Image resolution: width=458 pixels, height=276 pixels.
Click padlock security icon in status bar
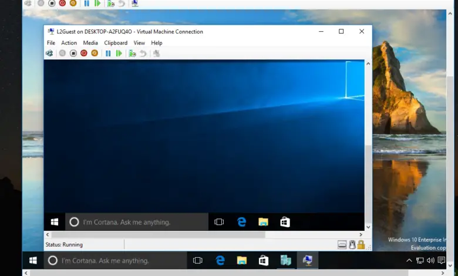pyautogui.click(x=361, y=244)
